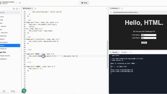Click the //#9 comment on line 55
The image size is (167, 94).
tap(29, 37)
